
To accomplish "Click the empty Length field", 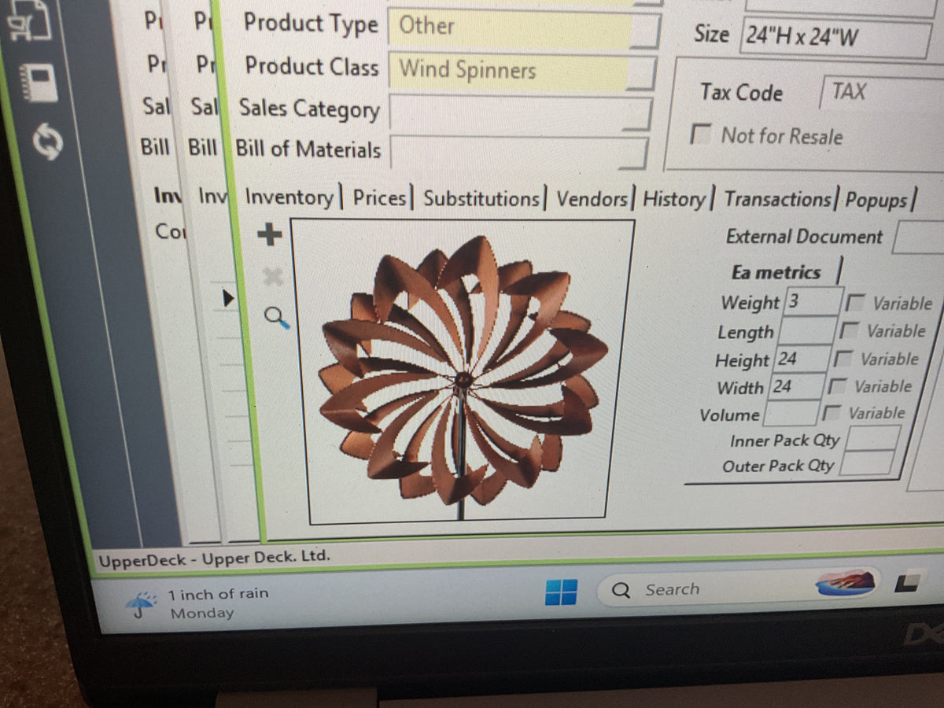I will (x=806, y=330).
